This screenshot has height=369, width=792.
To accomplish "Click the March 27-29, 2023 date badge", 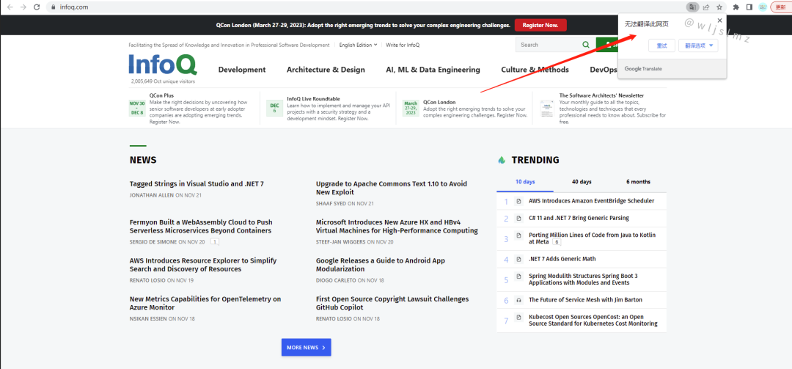I will pos(411,108).
